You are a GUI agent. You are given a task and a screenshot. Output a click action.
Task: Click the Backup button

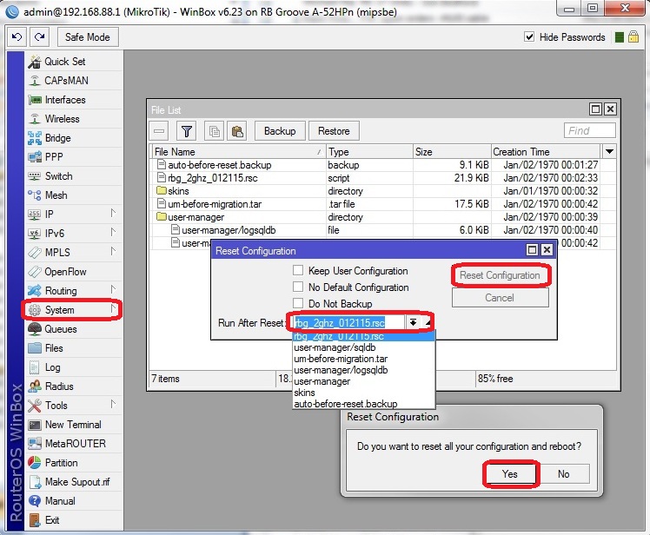[x=280, y=131]
